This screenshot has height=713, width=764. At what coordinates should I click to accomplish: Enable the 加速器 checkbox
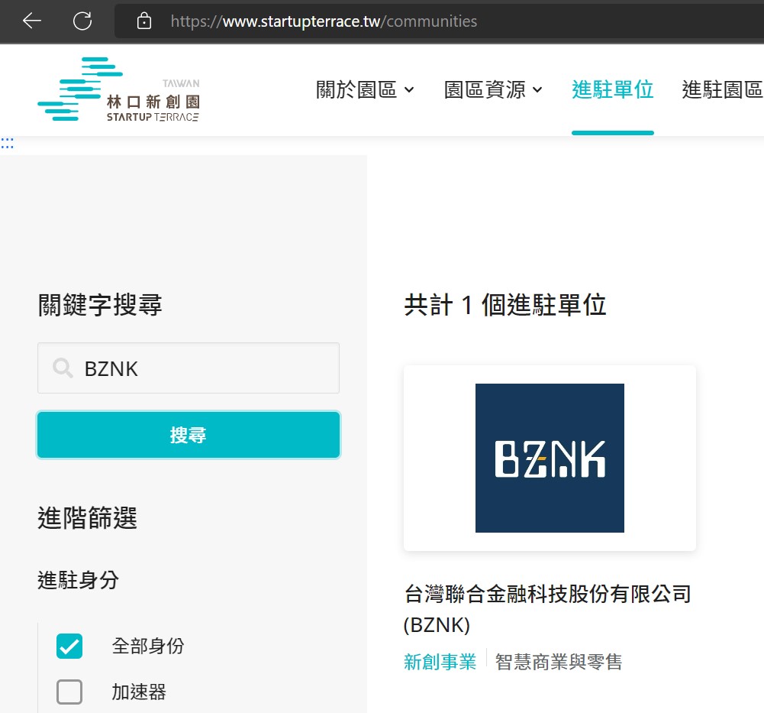69,692
